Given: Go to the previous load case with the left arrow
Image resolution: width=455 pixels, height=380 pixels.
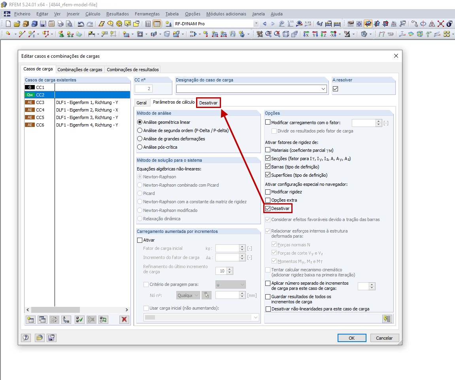Looking at the screenshot, I should pos(264,24).
